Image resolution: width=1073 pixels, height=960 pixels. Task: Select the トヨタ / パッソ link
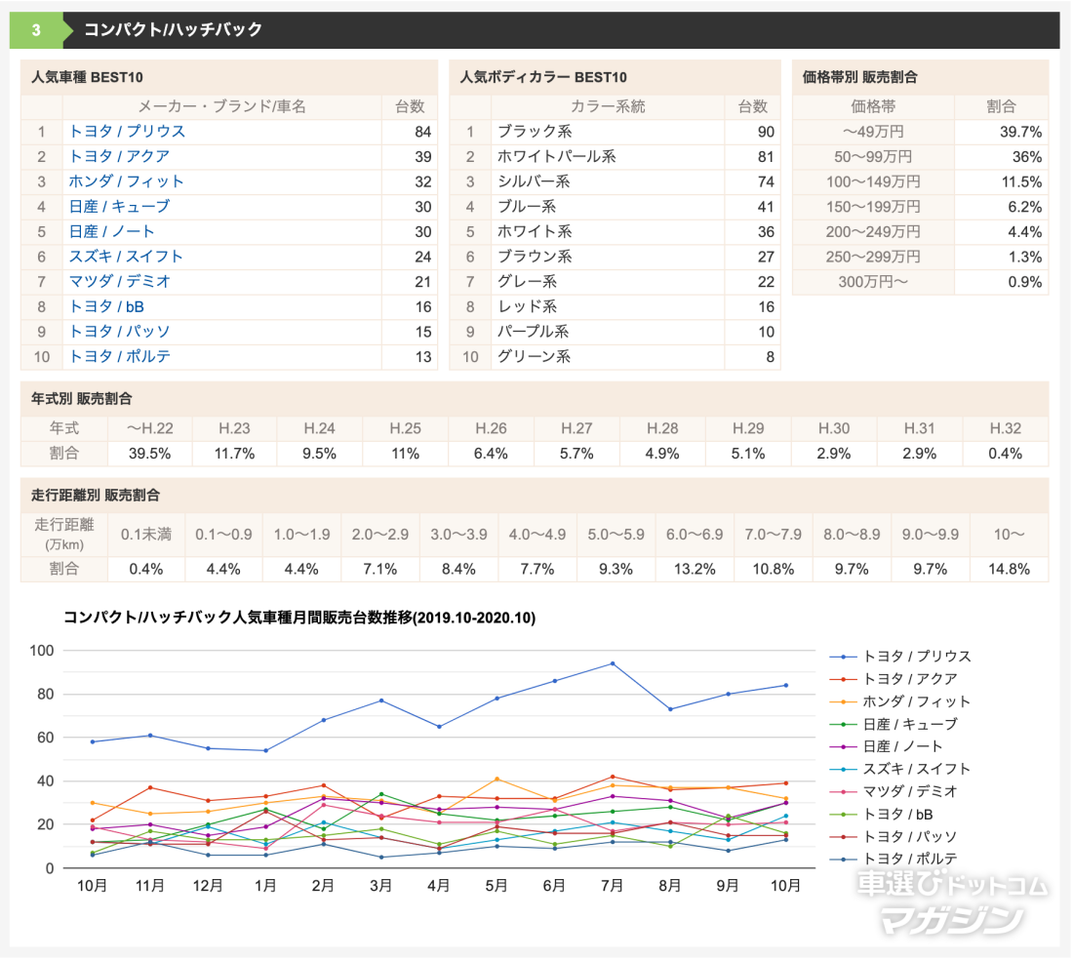[118, 332]
